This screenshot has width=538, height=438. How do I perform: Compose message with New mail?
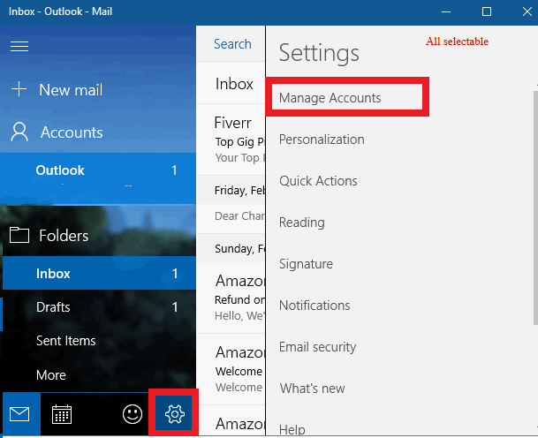click(x=71, y=90)
